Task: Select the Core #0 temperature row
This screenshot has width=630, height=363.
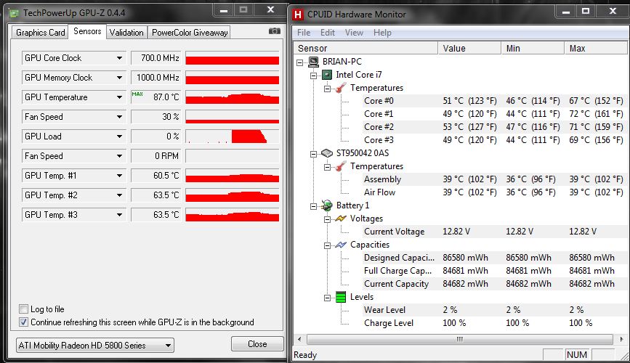Action: pos(493,101)
